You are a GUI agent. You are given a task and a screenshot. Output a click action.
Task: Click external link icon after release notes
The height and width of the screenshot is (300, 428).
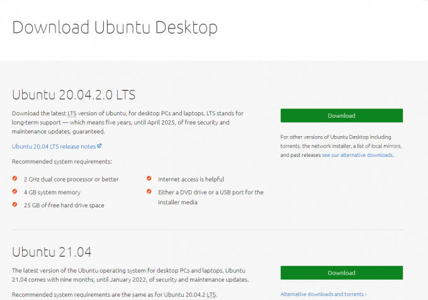point(99,146)
